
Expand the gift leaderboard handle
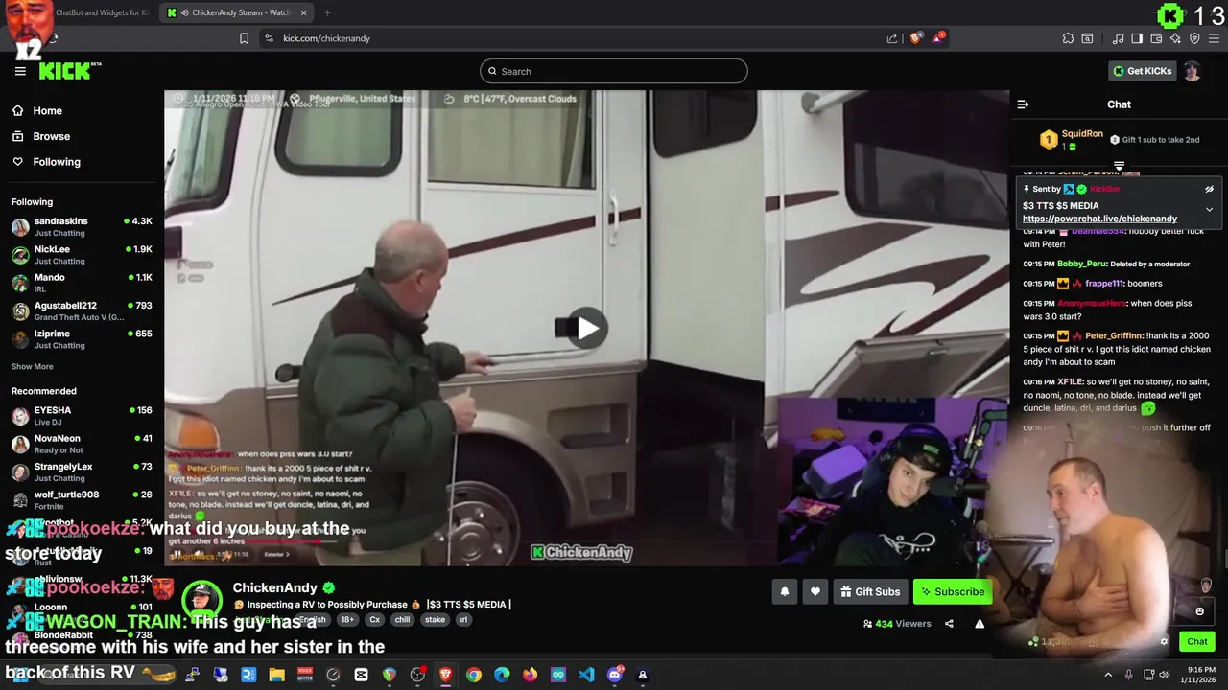pyautogui.click(x=1119, y=166)
